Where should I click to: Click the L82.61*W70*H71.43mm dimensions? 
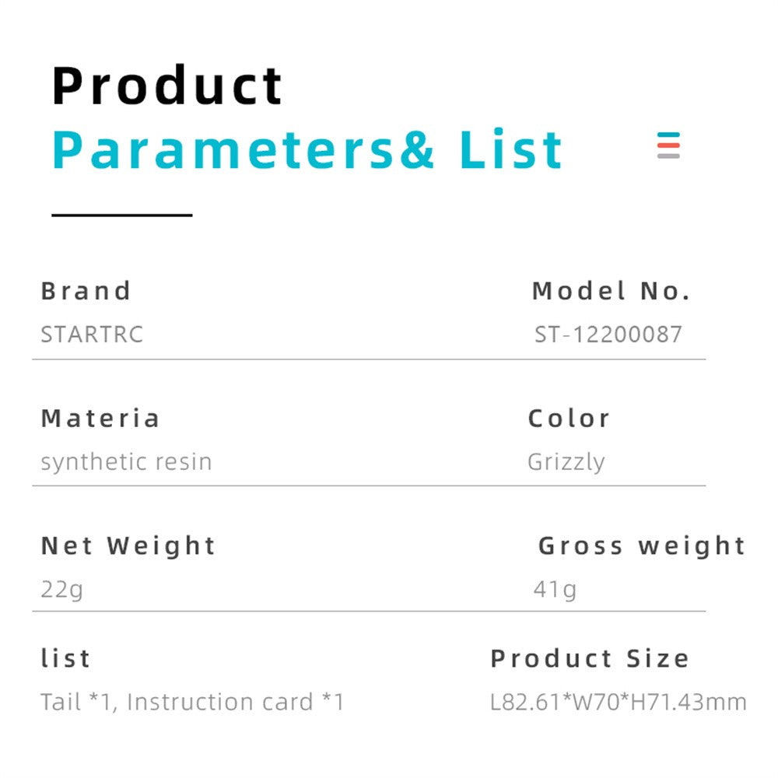point(618,702)
